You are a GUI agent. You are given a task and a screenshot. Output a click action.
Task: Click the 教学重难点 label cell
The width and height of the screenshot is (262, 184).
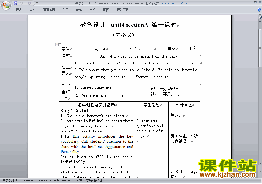(66, 91)
